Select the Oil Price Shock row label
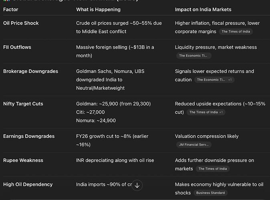The width and height of the screenshot is (270, 200). tap(21, 23)
